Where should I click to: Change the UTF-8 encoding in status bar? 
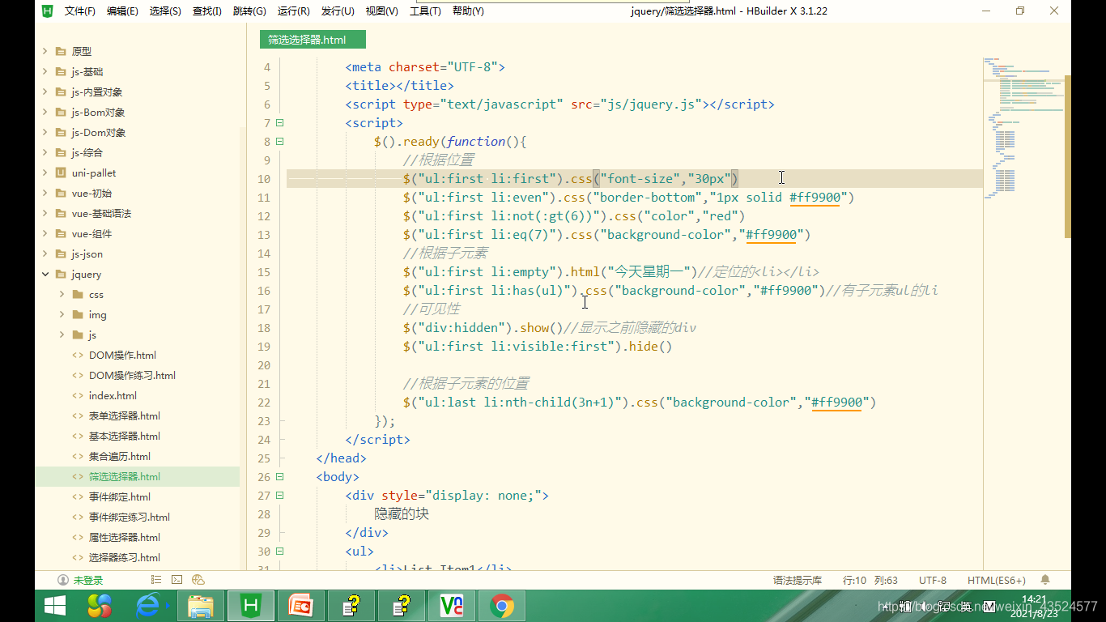[933, 580]
